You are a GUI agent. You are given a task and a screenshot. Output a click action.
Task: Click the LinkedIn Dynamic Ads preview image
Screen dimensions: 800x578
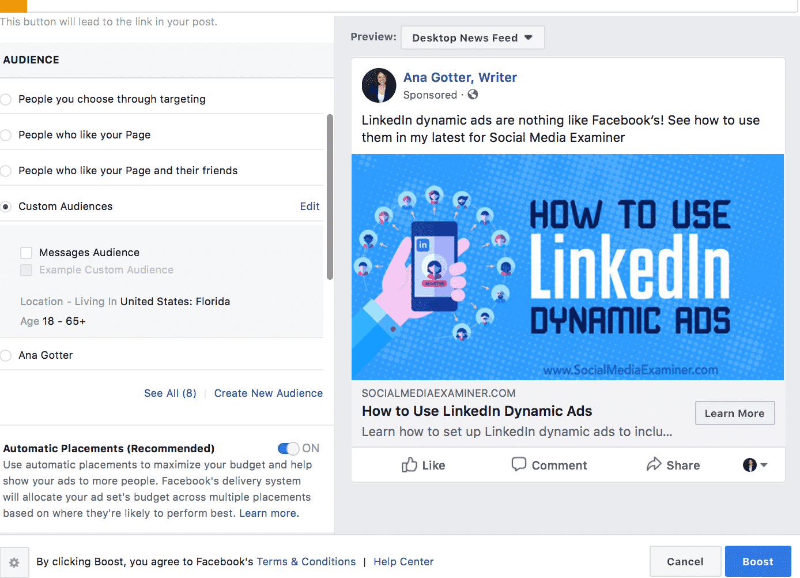(x=568, y=267)
